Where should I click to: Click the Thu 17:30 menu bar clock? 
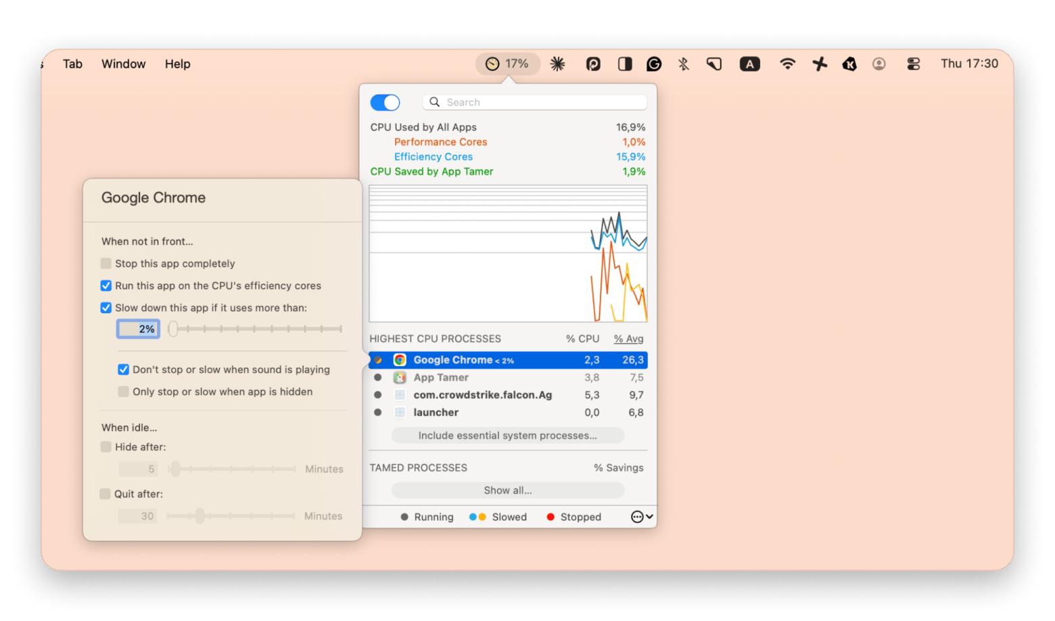coord(969,64)
